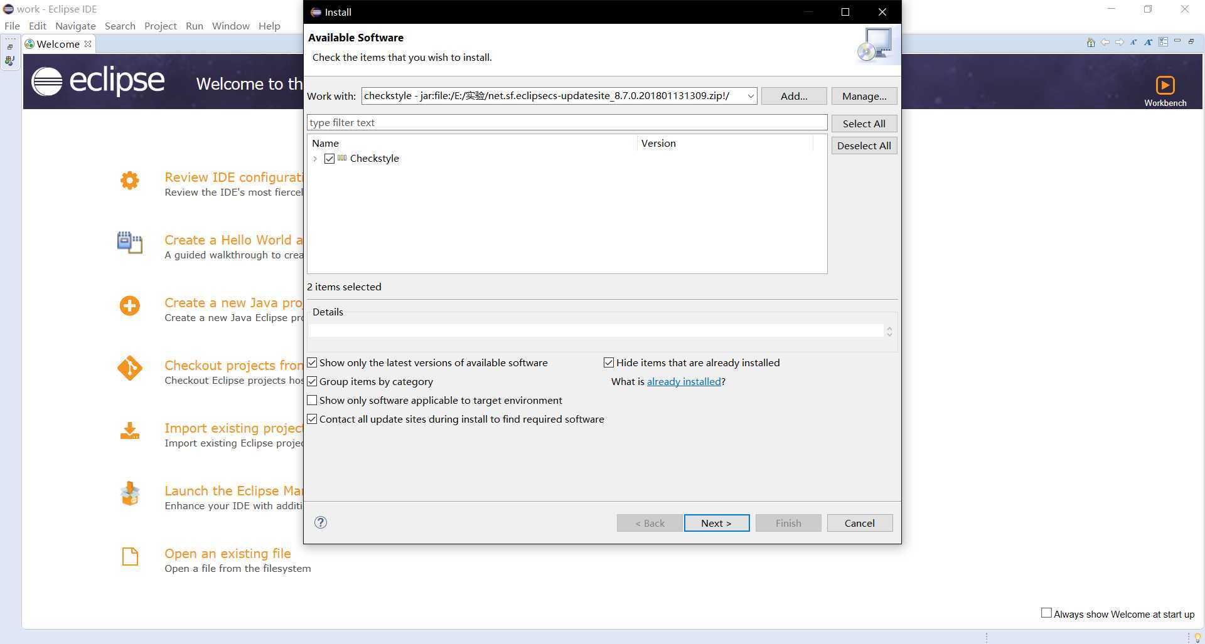Screen dimensions: 1205x644
Task: Click Deselect All button
Action: 864,145
